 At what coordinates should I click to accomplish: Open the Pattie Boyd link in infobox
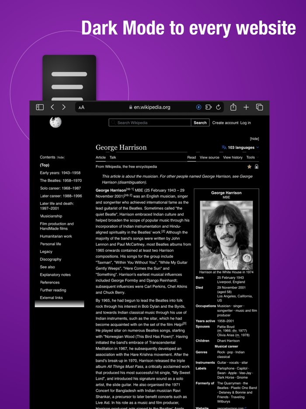[226, 327]
